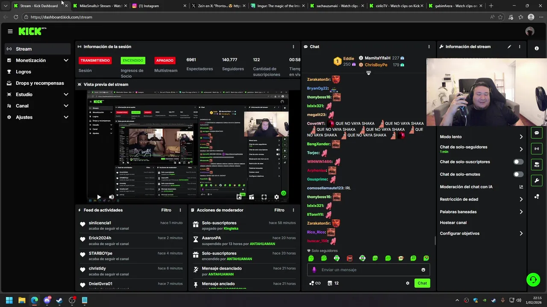
Task: Open Drops y recompensas in sidebar
Action: [38, 83]
